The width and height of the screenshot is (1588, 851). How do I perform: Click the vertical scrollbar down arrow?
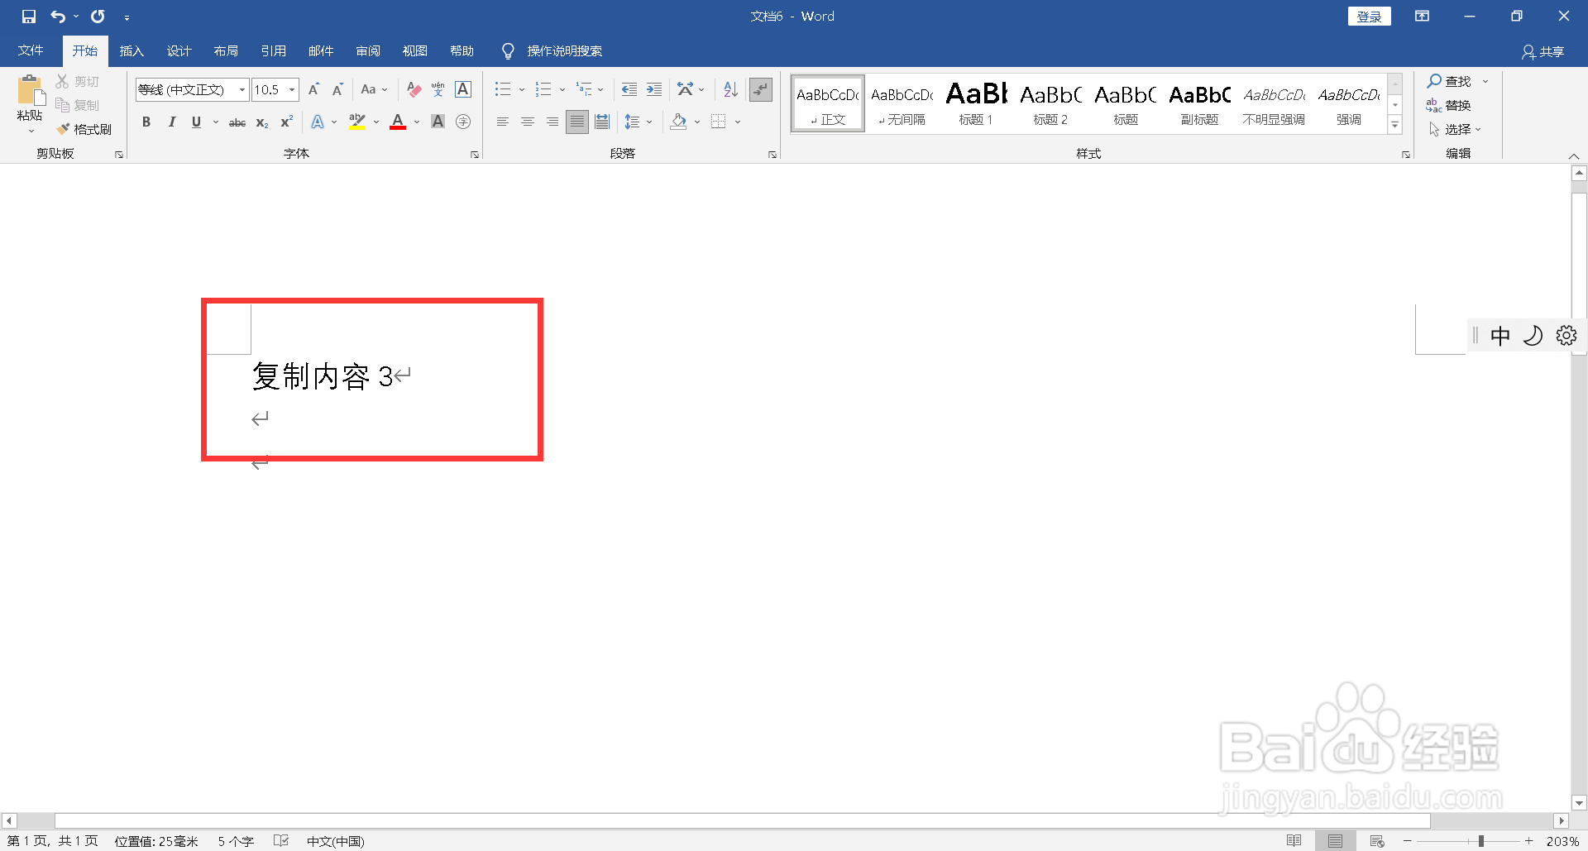(x=1579, y=802)
